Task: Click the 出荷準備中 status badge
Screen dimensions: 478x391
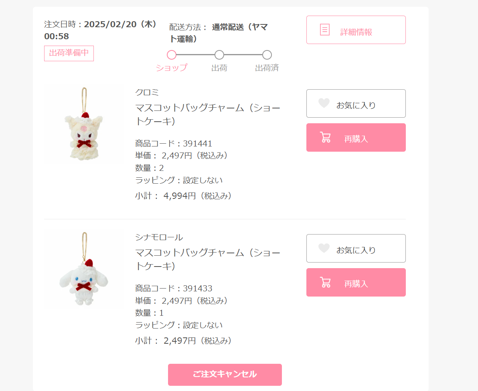Action: point(69,53)
